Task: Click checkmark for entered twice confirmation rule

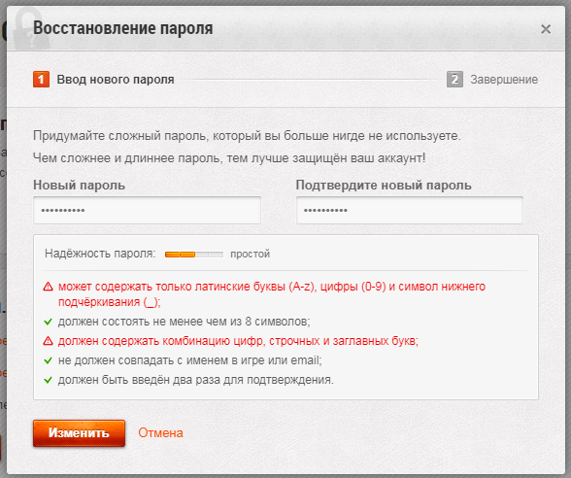Action: (x=49, y=380)
